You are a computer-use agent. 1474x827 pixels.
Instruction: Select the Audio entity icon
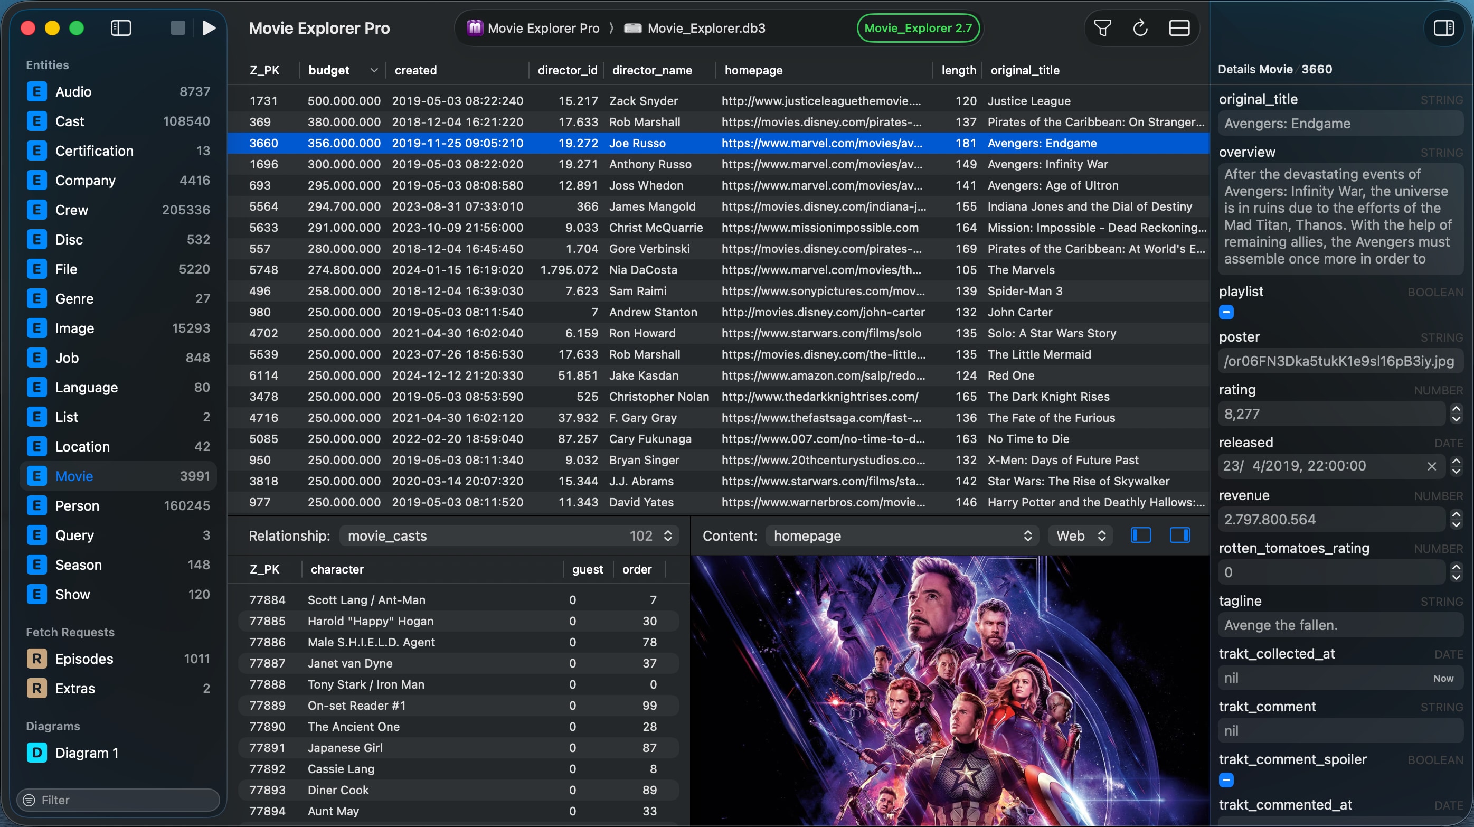[36, 91]
